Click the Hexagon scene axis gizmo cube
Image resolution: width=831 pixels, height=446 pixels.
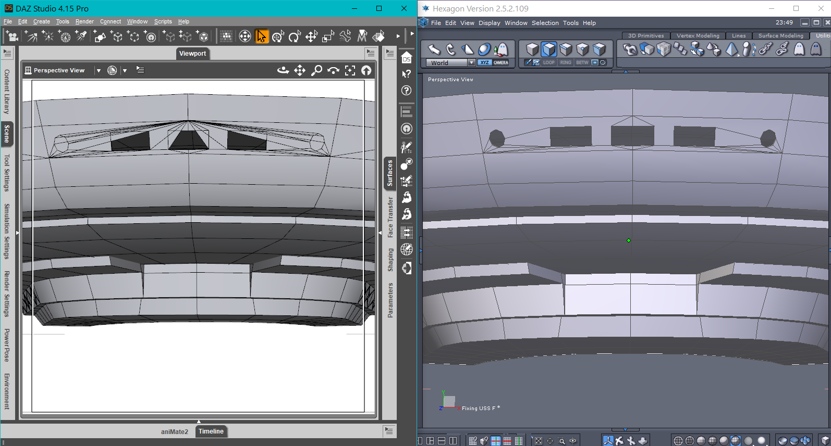pos(449,401)
